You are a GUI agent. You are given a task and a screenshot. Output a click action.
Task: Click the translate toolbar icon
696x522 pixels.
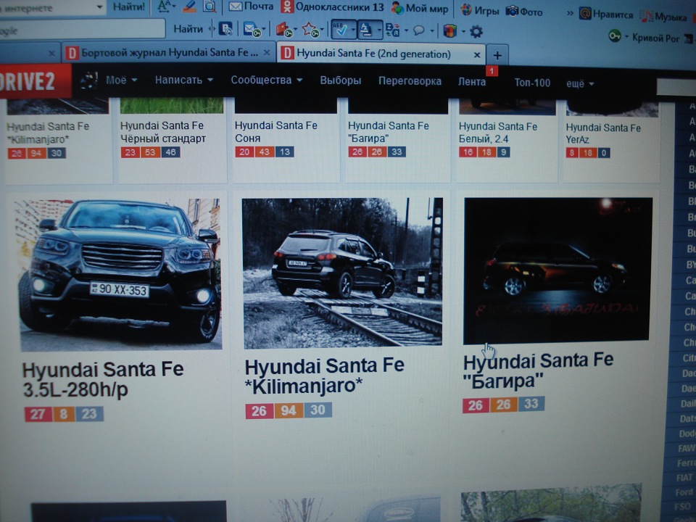[393, 30]
